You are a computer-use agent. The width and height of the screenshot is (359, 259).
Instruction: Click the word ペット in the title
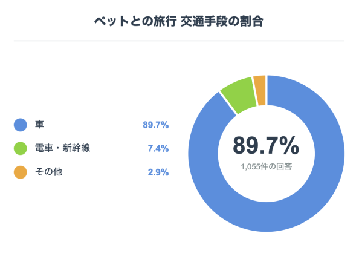point(112,21)
